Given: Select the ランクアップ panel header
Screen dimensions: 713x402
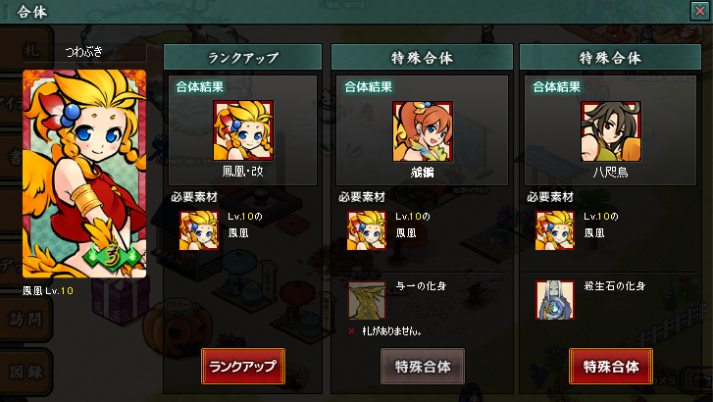Looking at the screenshot, I should (x=243, y=58).
